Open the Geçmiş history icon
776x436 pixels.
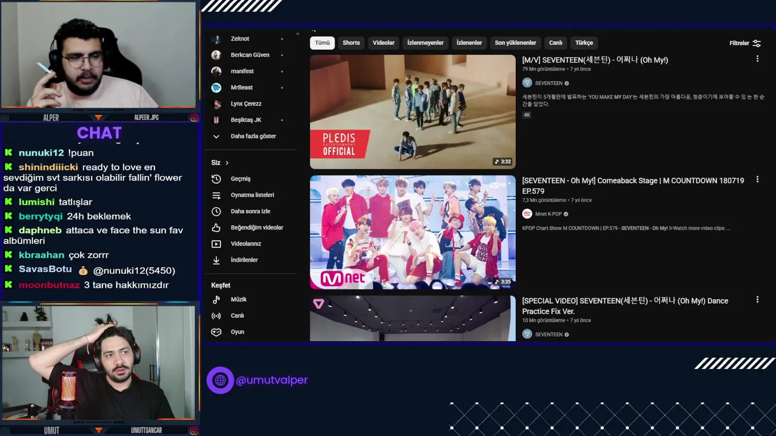click(216, 179)
